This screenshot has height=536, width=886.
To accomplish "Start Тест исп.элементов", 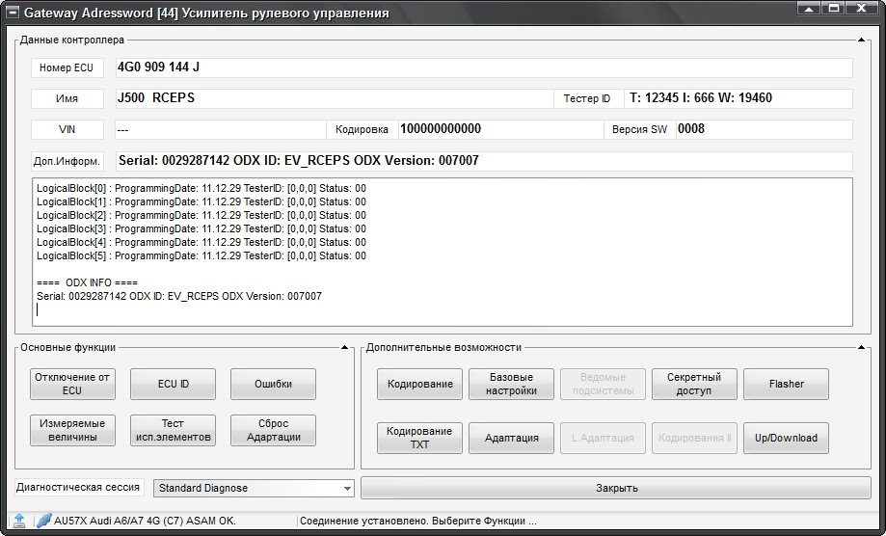I will coord(173,430).
